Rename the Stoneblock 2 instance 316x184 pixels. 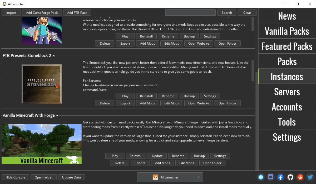[168, 96]
